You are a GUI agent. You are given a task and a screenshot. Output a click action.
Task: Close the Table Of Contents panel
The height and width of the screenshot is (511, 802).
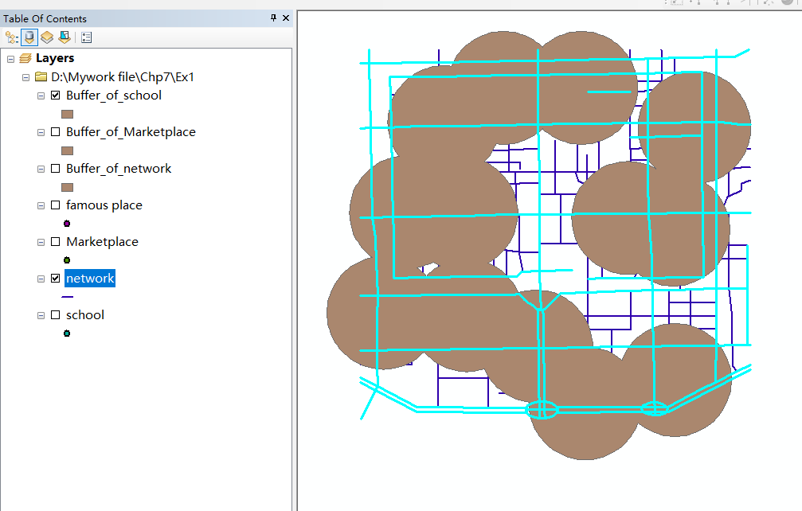286,18
